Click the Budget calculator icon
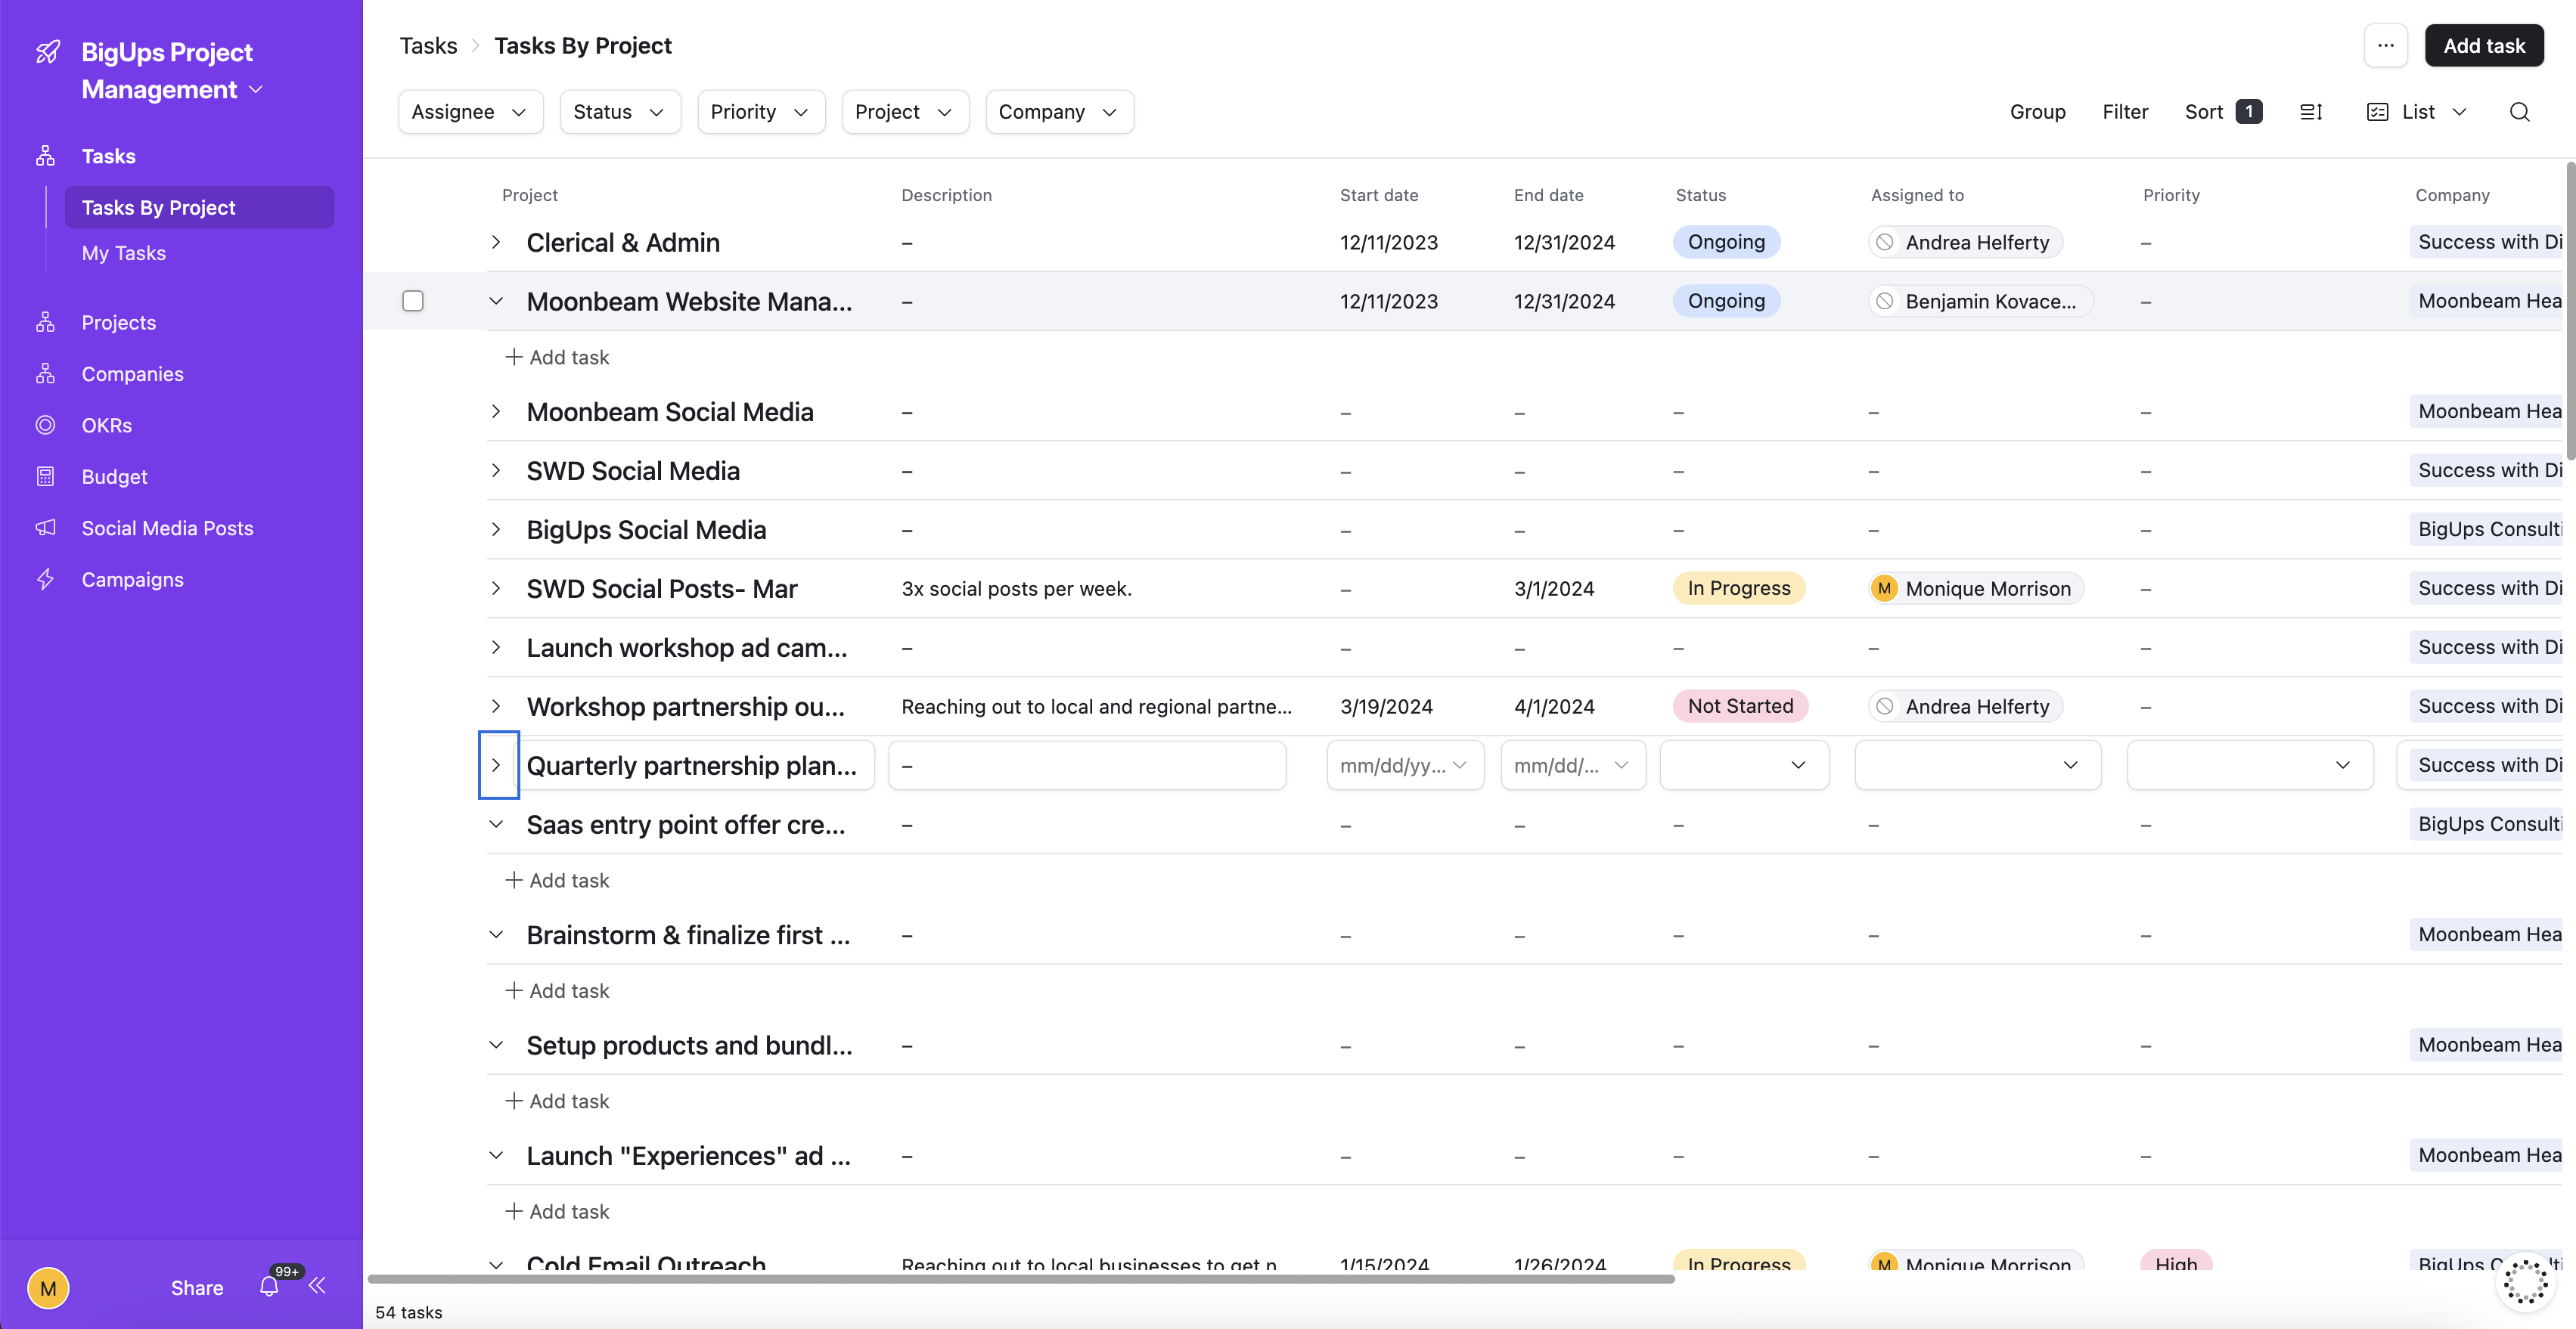Screen dimensions: 2576x1329 (45, 477)
